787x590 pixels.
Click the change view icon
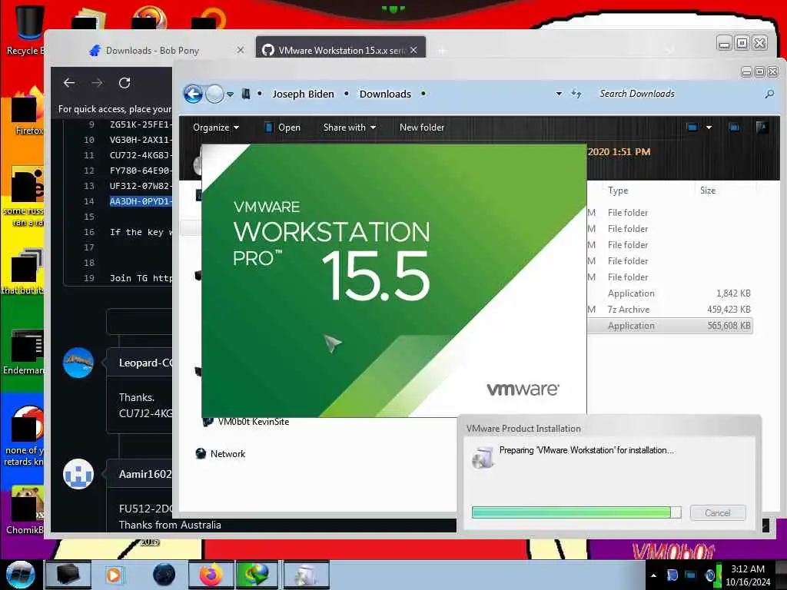tap(692, 128)
